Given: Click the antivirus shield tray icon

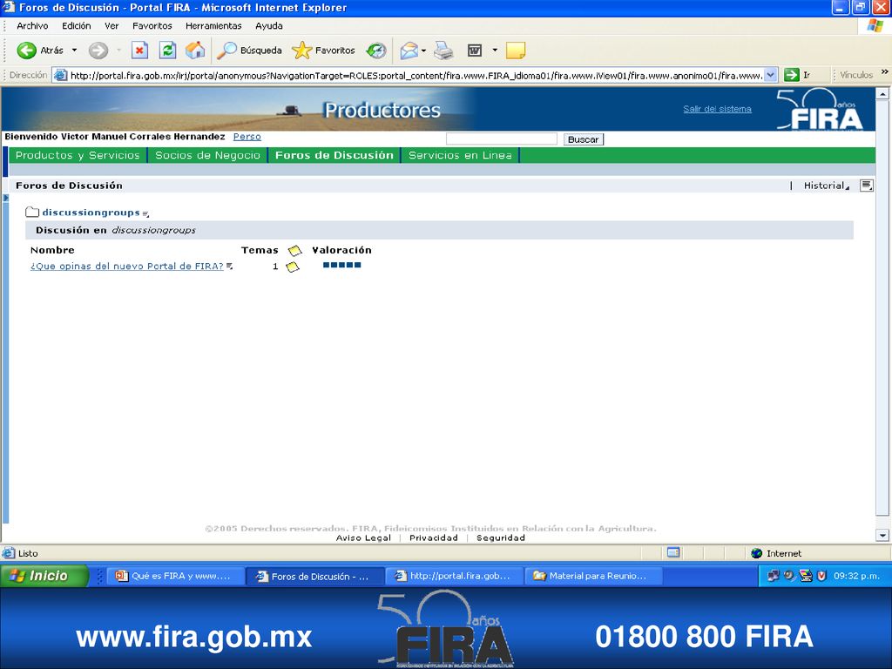Looking at the screenshot, I should tap(821, 576).
